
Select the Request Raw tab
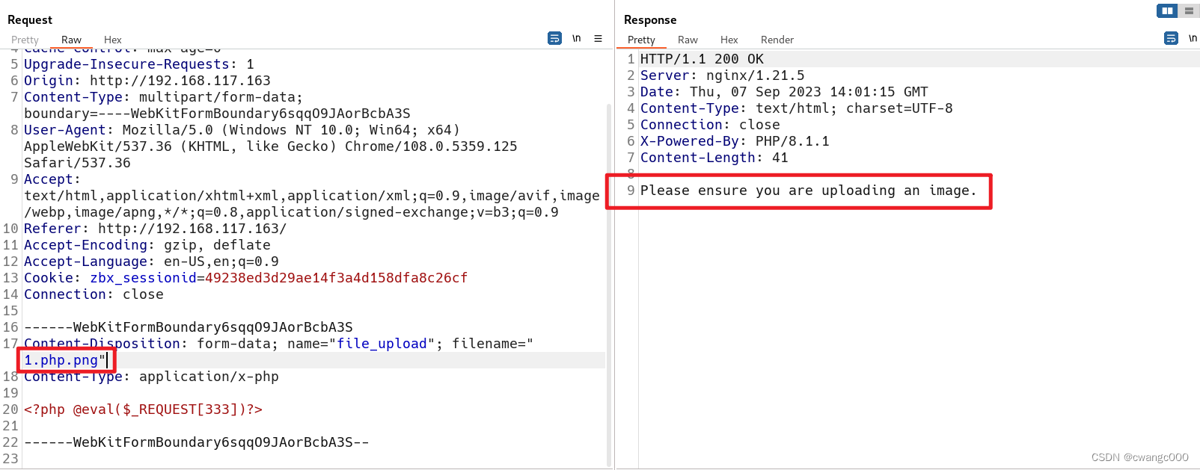tap(71, 40)
